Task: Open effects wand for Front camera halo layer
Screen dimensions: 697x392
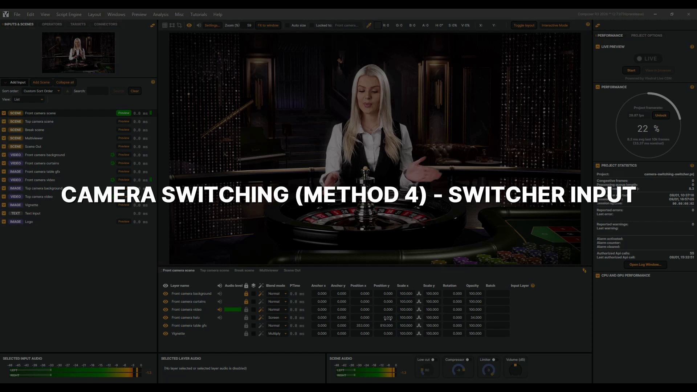Action: click(x=261, y=318)
